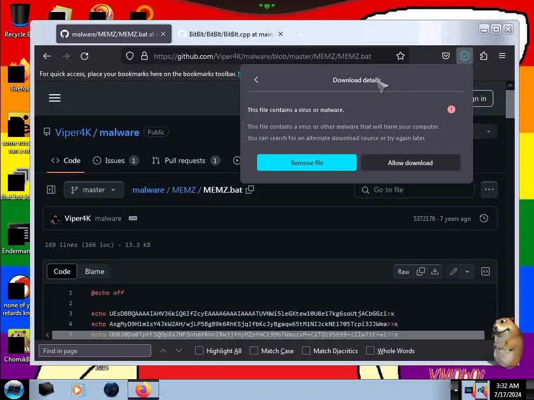
Task: Open the tracking protection shield icon
Action: [x=130, y=56]
